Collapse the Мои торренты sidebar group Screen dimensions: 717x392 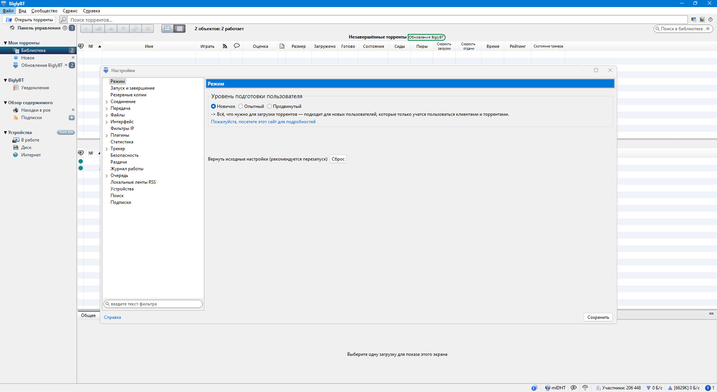point(5,43)
